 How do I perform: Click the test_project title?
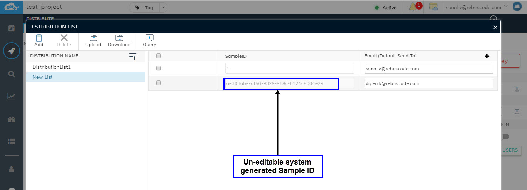click(x=44, y=7)
